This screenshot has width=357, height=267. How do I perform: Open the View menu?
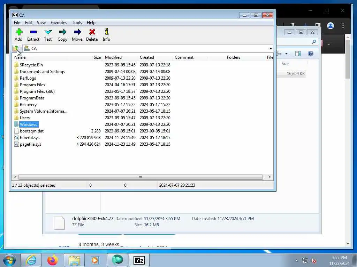[x=41, y=23]
